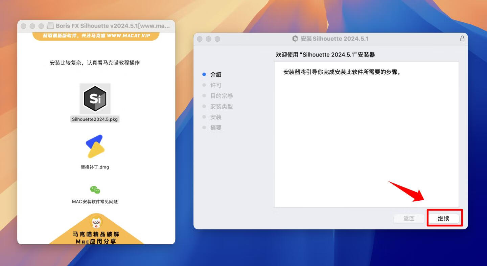This screenshot has width=487, height=266.
Task: Click the Silhouette2024.5.pkg installer icon
Action: (95, 98)
